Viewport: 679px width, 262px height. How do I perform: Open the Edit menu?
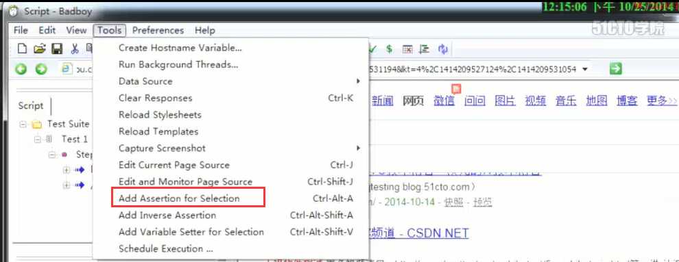[47, 30]
